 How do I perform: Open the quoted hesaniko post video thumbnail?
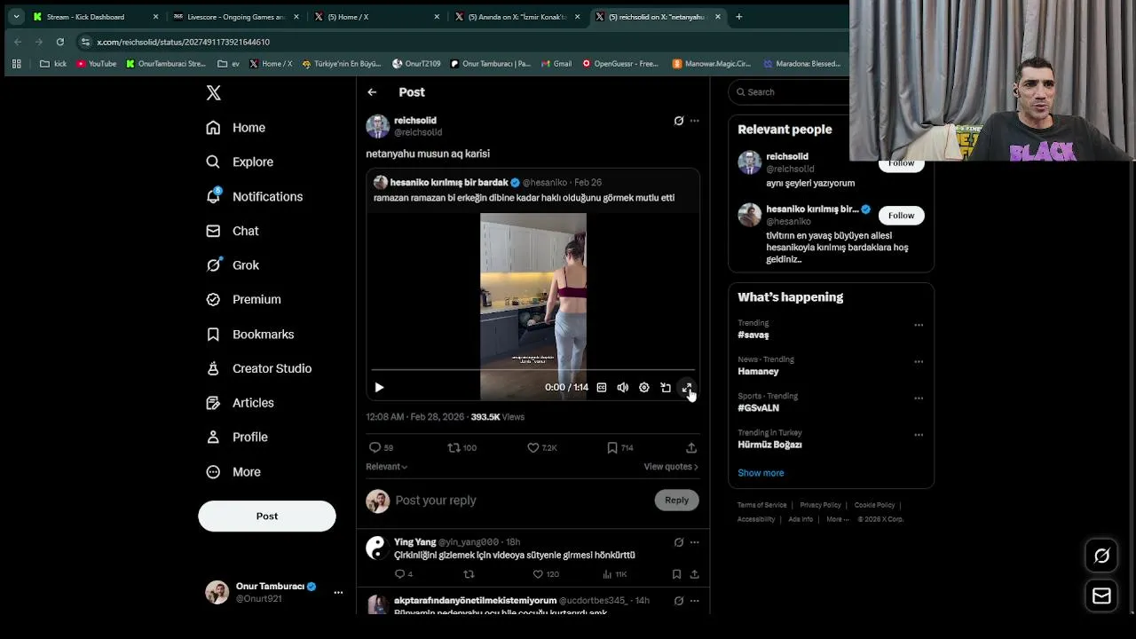pos(533,306)
